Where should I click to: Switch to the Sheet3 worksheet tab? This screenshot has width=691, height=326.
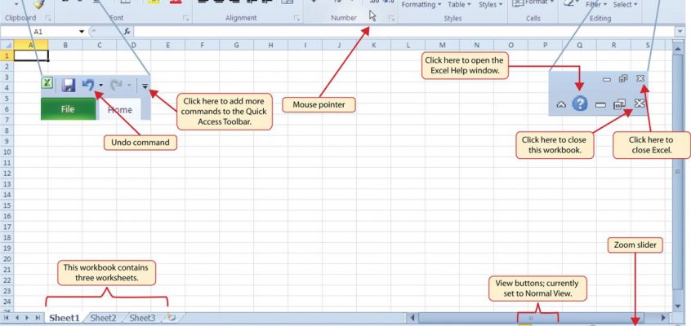click(142, 318)
